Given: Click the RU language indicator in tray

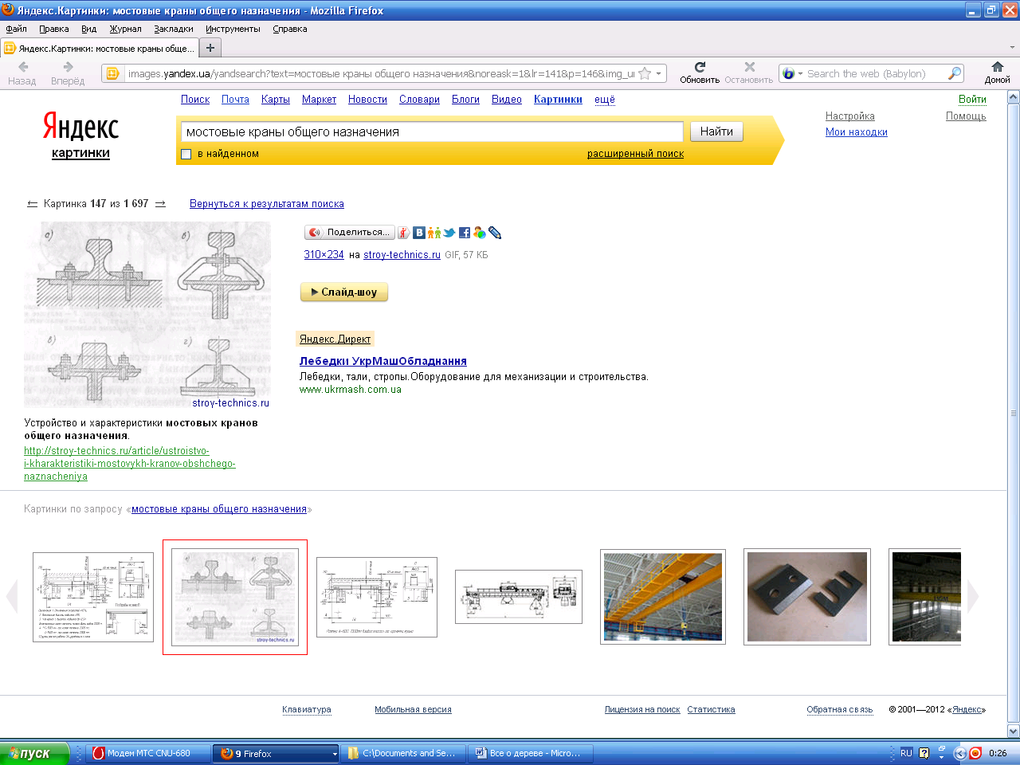Looking at the screenshot, I should click(x=906, y=753).
